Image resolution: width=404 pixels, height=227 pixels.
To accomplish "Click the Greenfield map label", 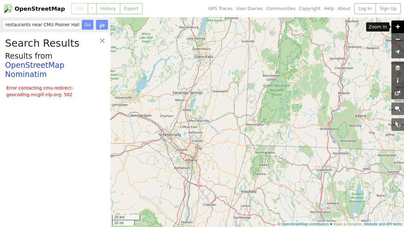I will pyautogui.click(x=324, y=170).
